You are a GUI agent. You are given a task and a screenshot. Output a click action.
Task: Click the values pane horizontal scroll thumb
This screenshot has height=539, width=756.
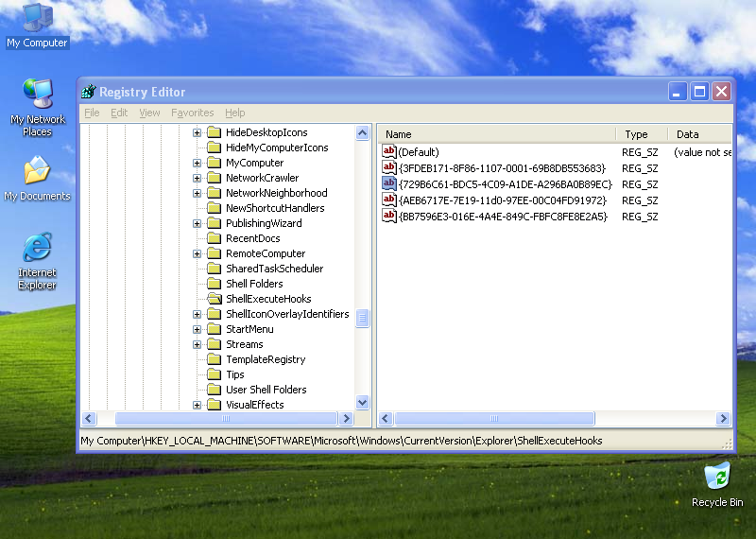click(494, 418)
